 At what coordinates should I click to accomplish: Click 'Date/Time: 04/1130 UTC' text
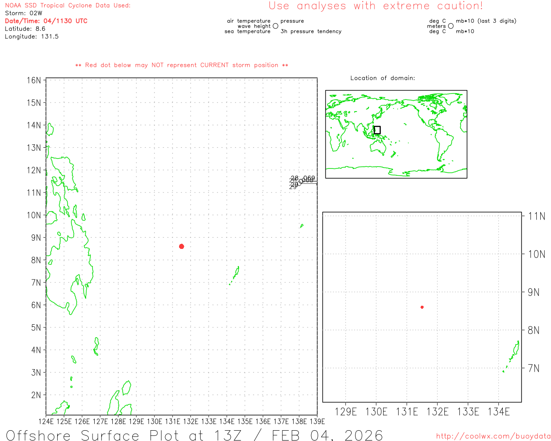coord(46,21)
